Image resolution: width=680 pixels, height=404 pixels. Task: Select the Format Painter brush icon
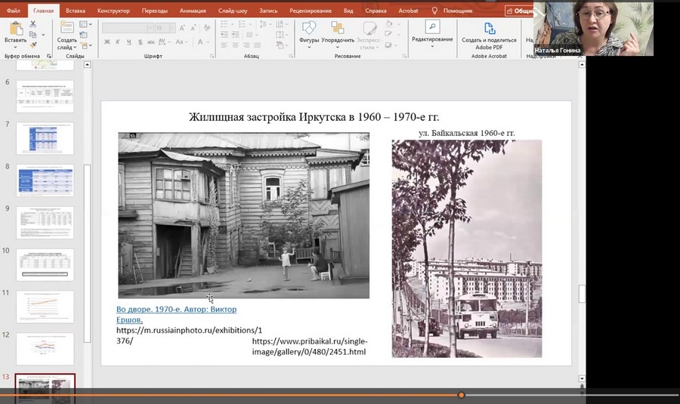33,45
